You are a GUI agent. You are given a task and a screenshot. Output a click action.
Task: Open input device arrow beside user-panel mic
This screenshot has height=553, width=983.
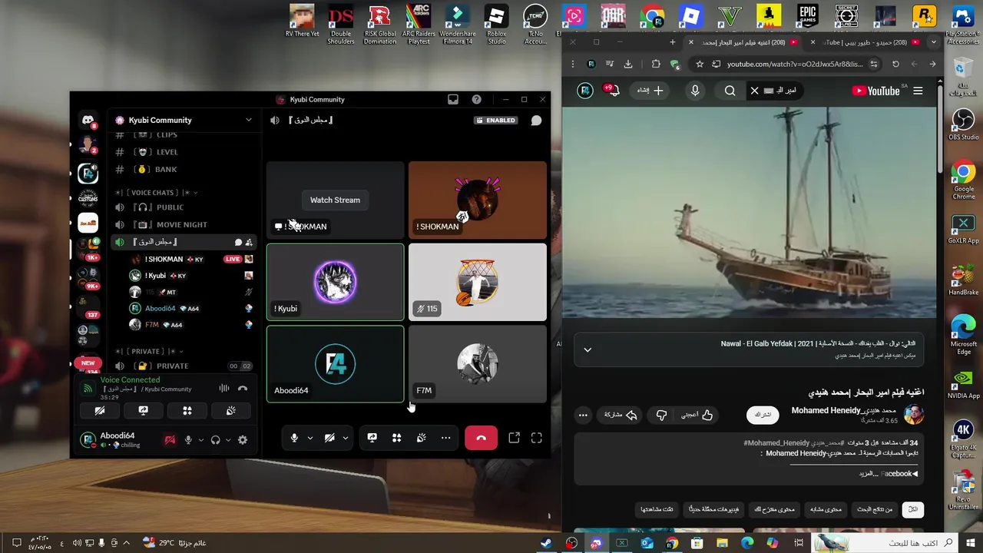click(201, 440)
